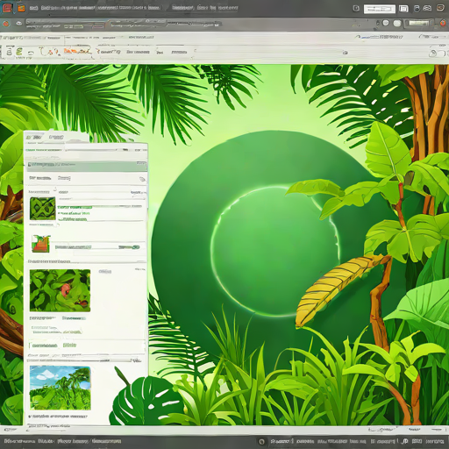Open the leaves thumbnail with the pink creature
This screenshot has width=449, height=449.
coord(60,290)
